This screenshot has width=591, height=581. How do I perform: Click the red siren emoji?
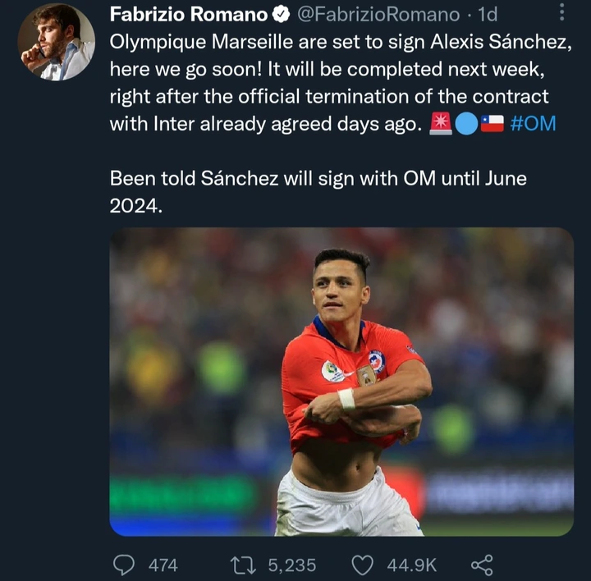[x=440, y=124]
